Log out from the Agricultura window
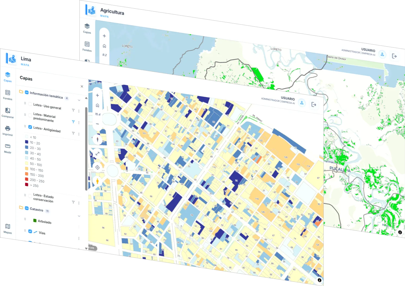 (x=394, y=56)
